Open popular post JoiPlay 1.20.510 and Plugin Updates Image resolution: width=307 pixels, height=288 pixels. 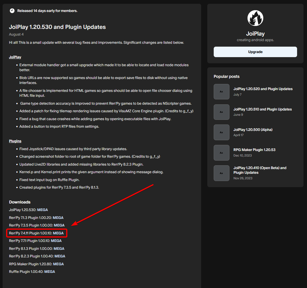(x=263, y=109)
